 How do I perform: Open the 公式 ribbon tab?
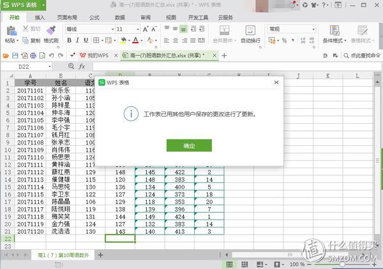(x=94, y=18)
